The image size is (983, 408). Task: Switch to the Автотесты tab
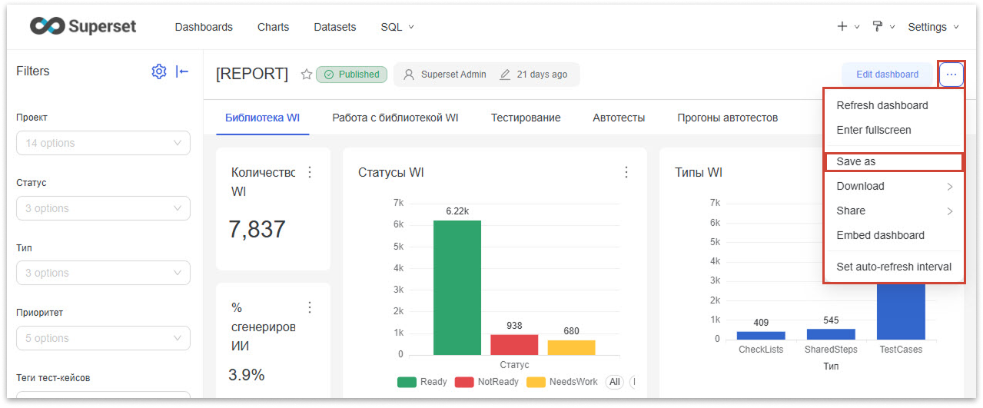tap(619, 118)
